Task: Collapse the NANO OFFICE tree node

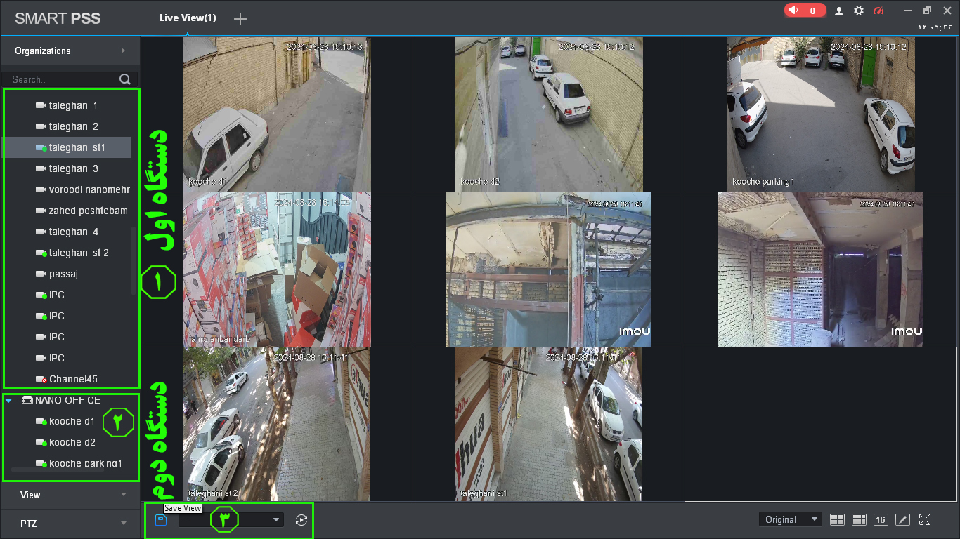Action: (8, 400)
